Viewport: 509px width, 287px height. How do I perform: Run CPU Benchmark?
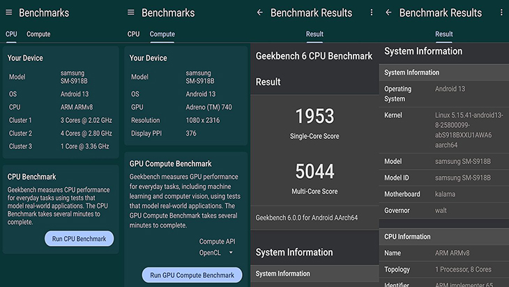tap(79, 239)
